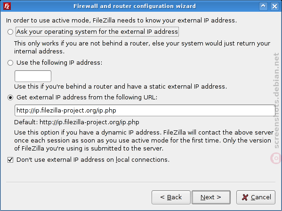Proceed with the Next button
Viewport: 282px width, 211px height.
point(211,197)
